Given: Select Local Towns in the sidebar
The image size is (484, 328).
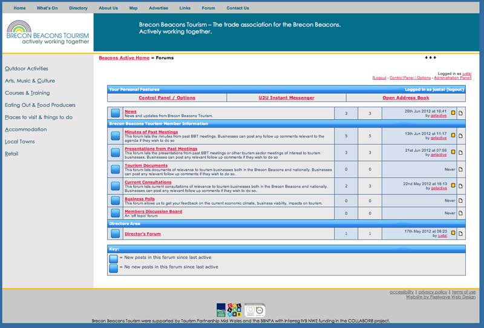Looking at the screenshot, I should (20, 142).
